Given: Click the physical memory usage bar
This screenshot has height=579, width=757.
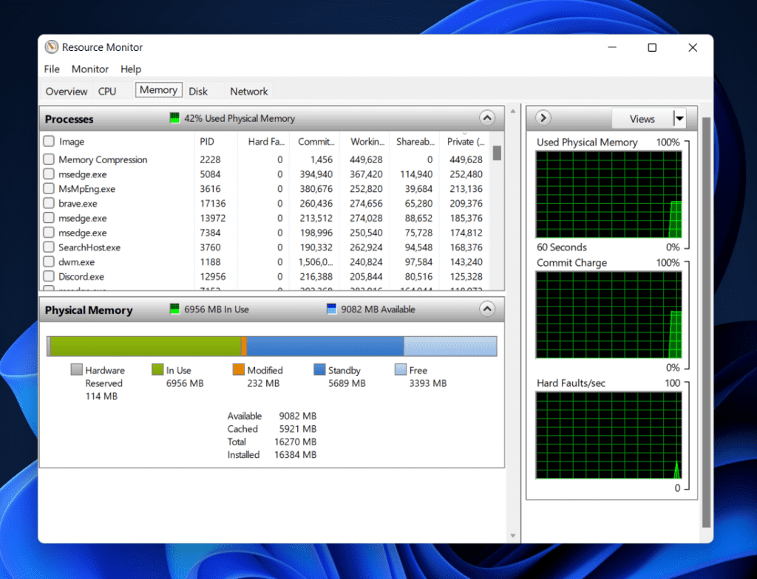Looking at the screenshot, I should click(272, 345).
